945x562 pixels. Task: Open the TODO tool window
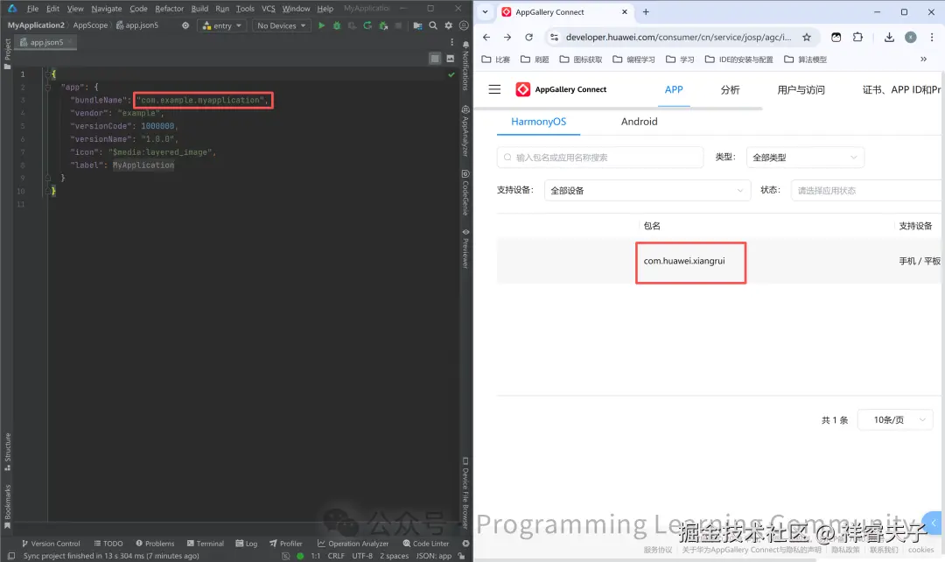pyautogui.click(x=108, y=543)
